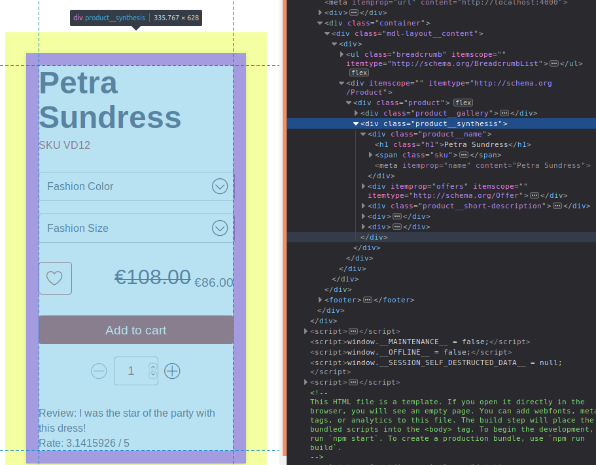
Task: Click ellipsis badge in the footer row
Action: [368, 300]
